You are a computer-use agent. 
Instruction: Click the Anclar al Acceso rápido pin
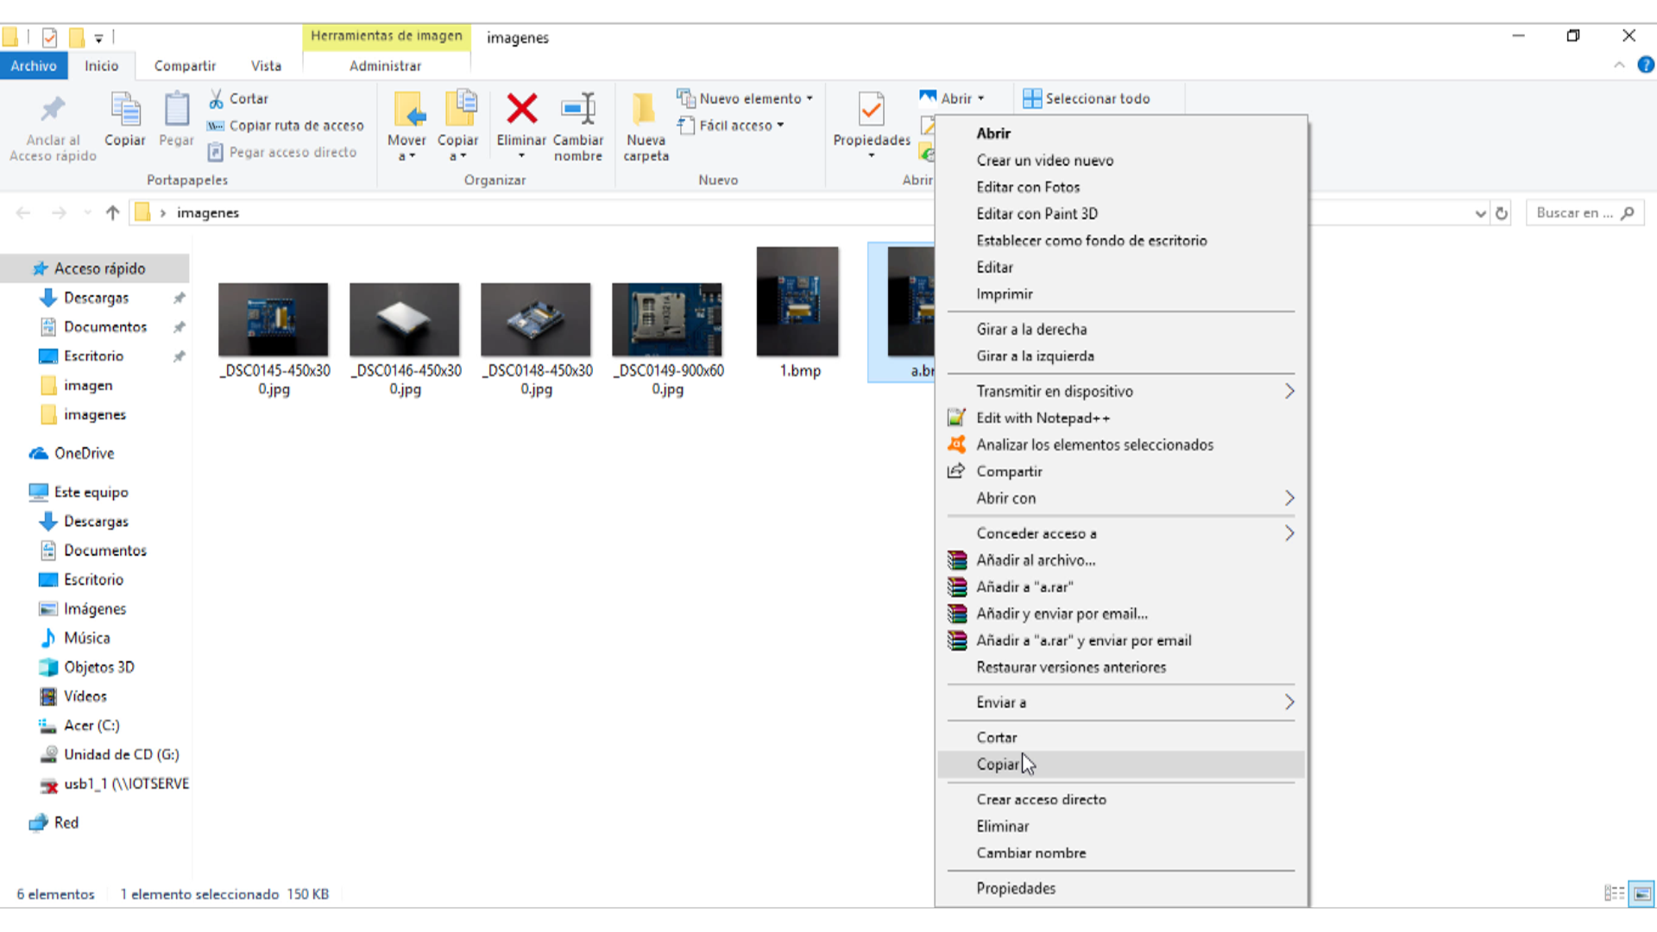[53, 110]
